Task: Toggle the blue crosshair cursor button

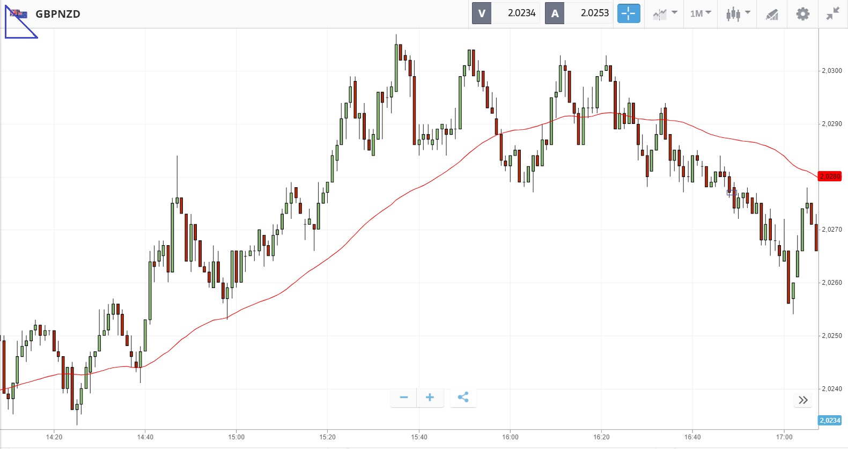Action: coord(629,13)
